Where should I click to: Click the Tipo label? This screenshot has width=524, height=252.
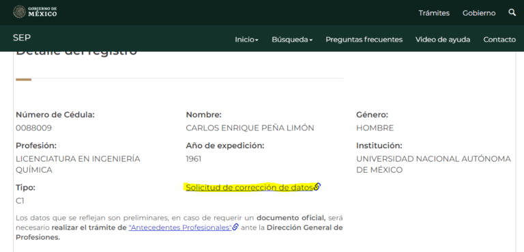(x=25, y=188)
